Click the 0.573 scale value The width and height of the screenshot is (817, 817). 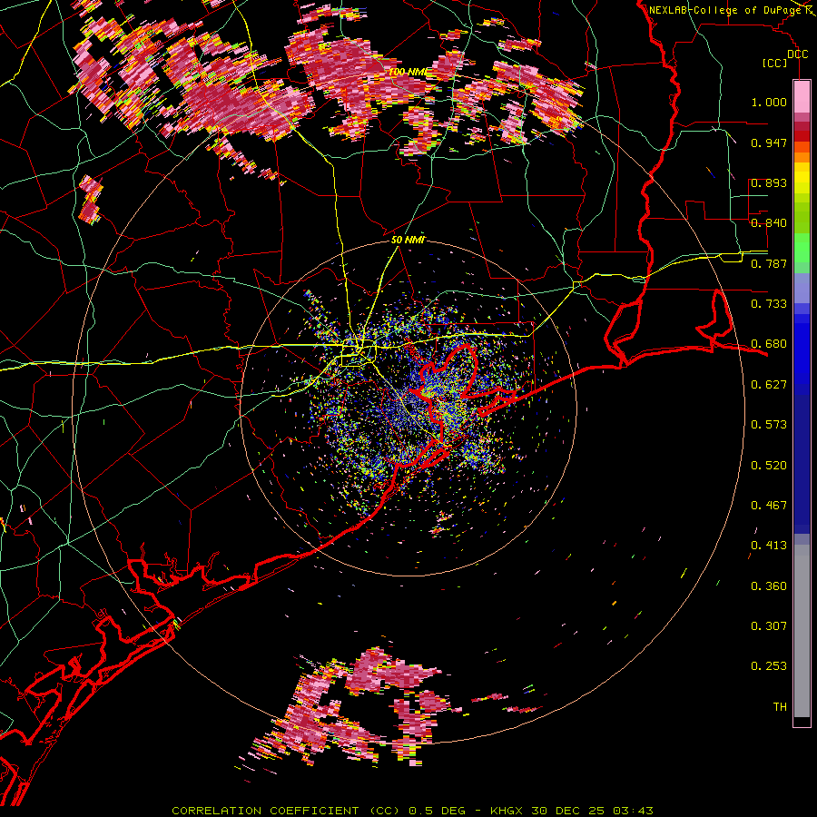(769, 425)
